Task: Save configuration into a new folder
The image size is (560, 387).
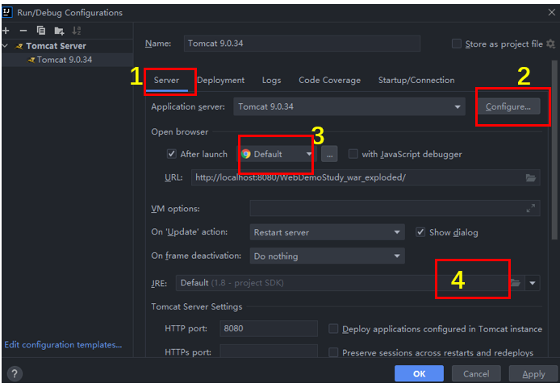Action: (x=59, y=31)
